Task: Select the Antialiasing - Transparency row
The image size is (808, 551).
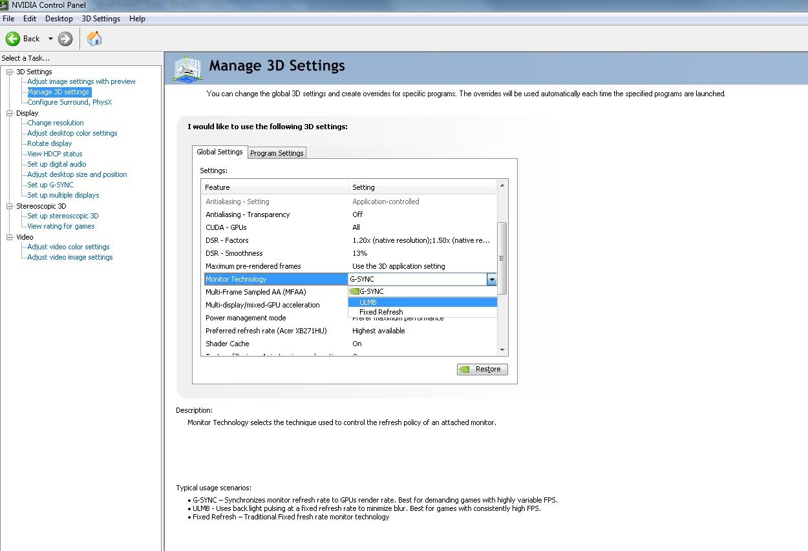Action: (x=349, y=214)
